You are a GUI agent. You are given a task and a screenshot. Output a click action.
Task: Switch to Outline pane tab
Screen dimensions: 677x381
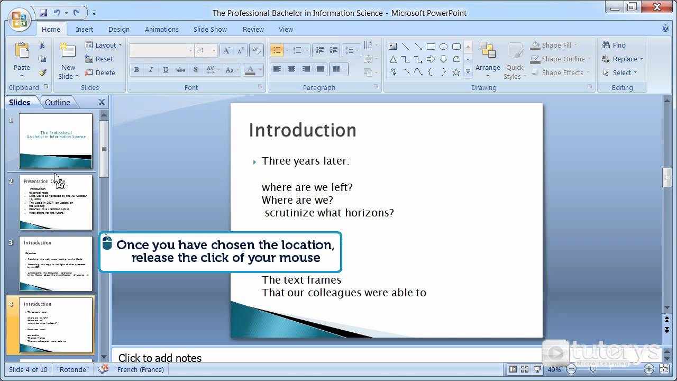(58, 103)
